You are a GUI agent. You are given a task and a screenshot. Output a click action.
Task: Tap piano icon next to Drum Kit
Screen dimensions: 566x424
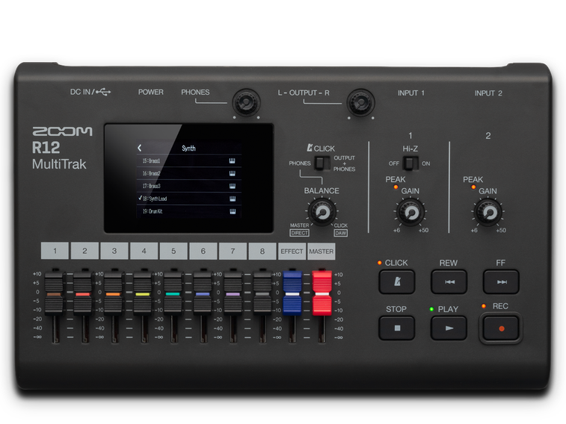(233, 213)
